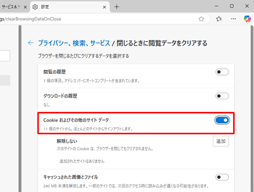Click the 解除しない heading
Viewport: 254px width, 192px height.
click(67, 141)
